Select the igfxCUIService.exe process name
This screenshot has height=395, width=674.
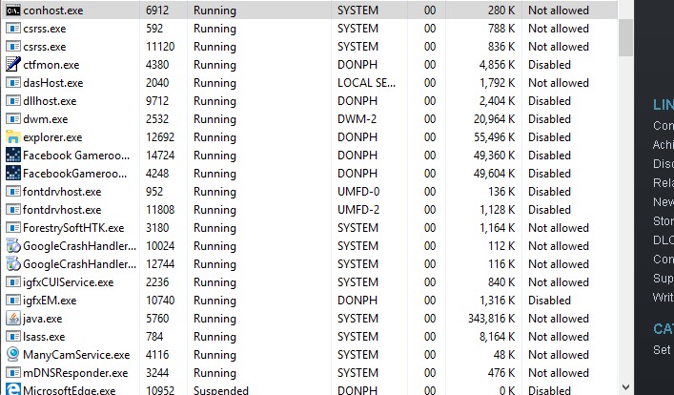click(x=69, y=281)
